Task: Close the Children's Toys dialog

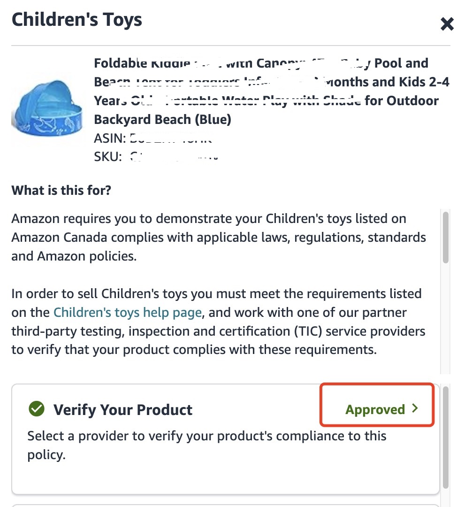Action: pyautogui.click(x=447, y=24)
